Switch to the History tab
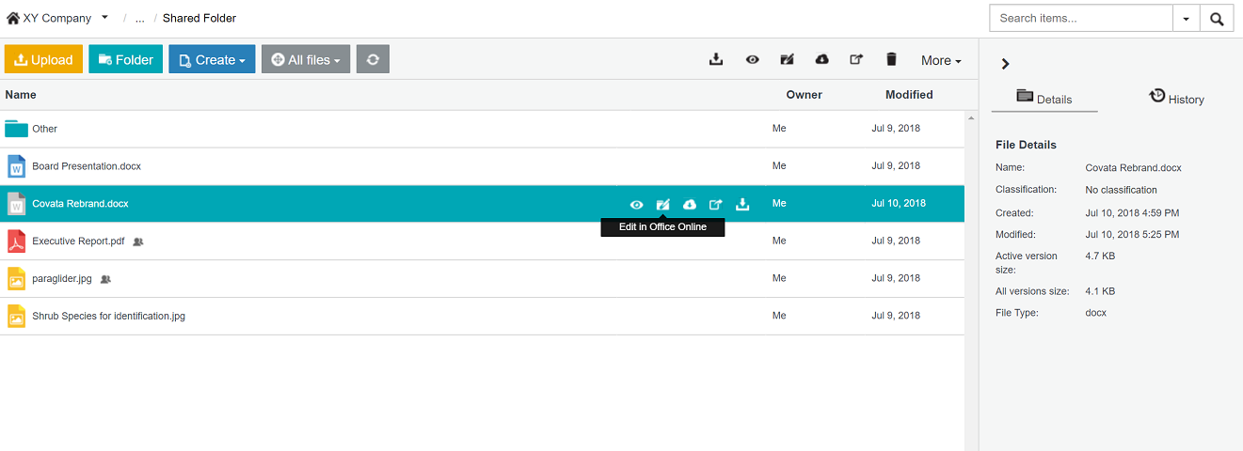Screen dimensions: 1243x451 point(1176,98)
